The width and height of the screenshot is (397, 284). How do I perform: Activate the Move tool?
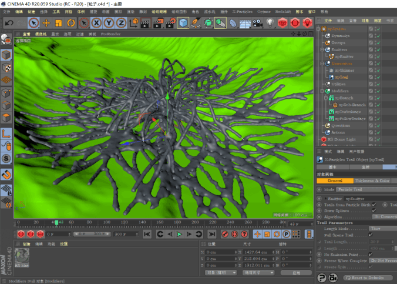coord(46,23)
